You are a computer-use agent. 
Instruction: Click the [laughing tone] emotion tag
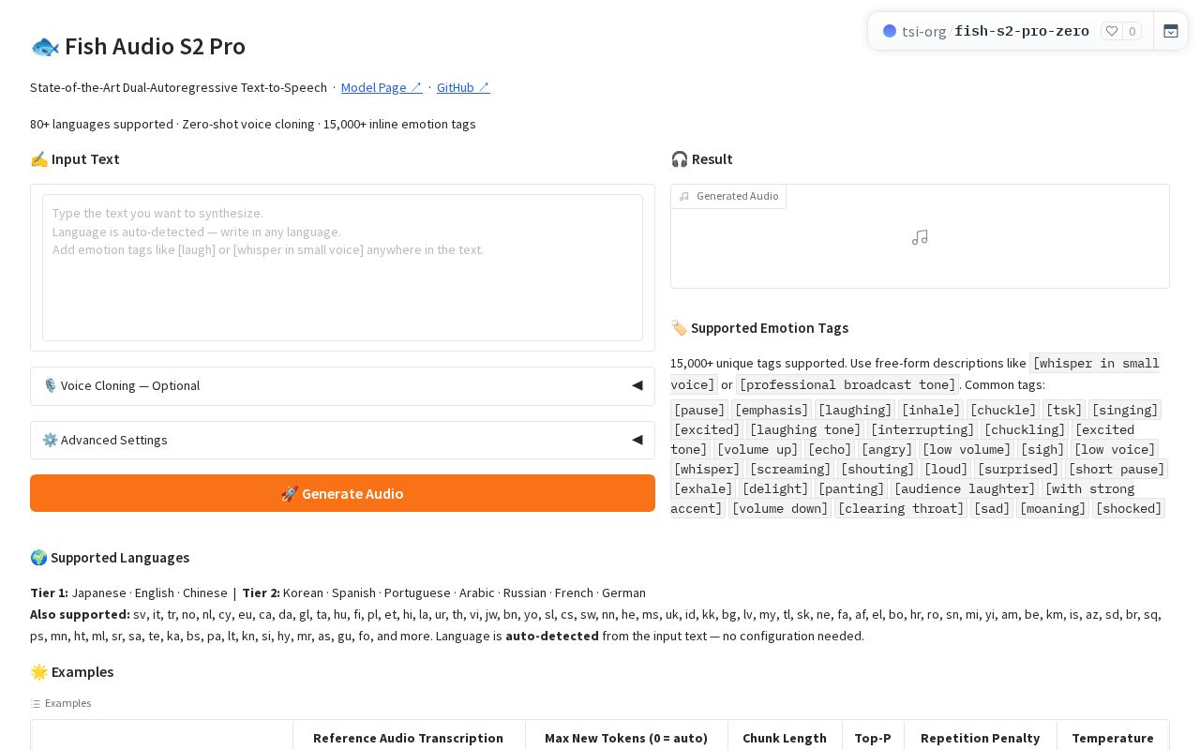click(x=805, y=429)
